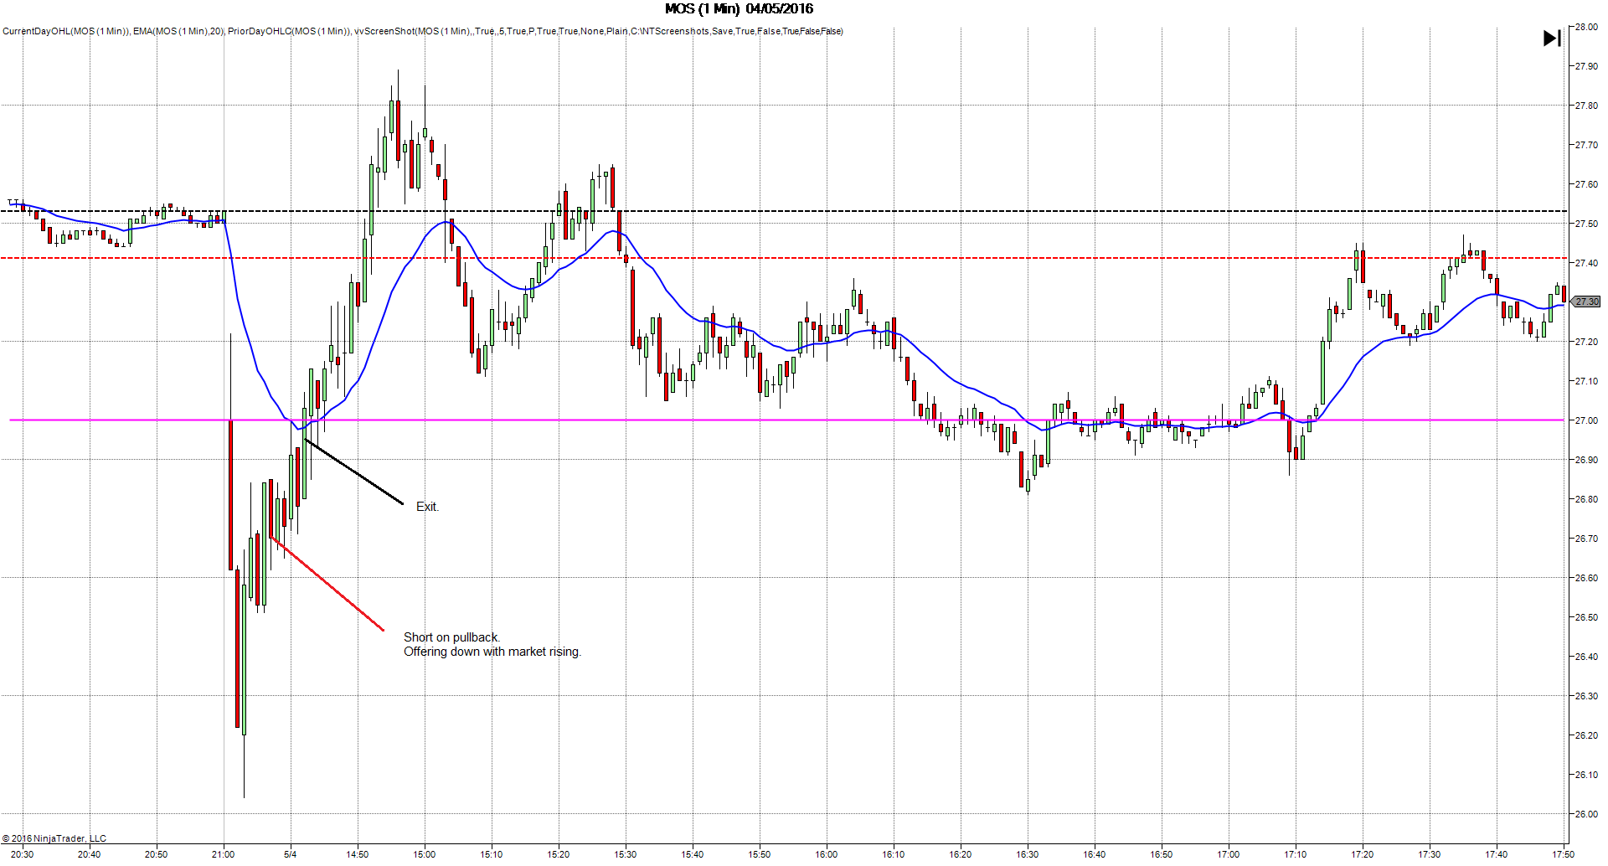Click the 20:30 time axis label
Viewport: 1608px width, 866px height.
(23, 854)
